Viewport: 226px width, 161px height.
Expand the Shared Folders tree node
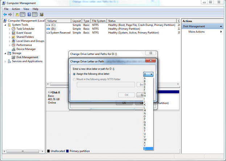(9, 37)
